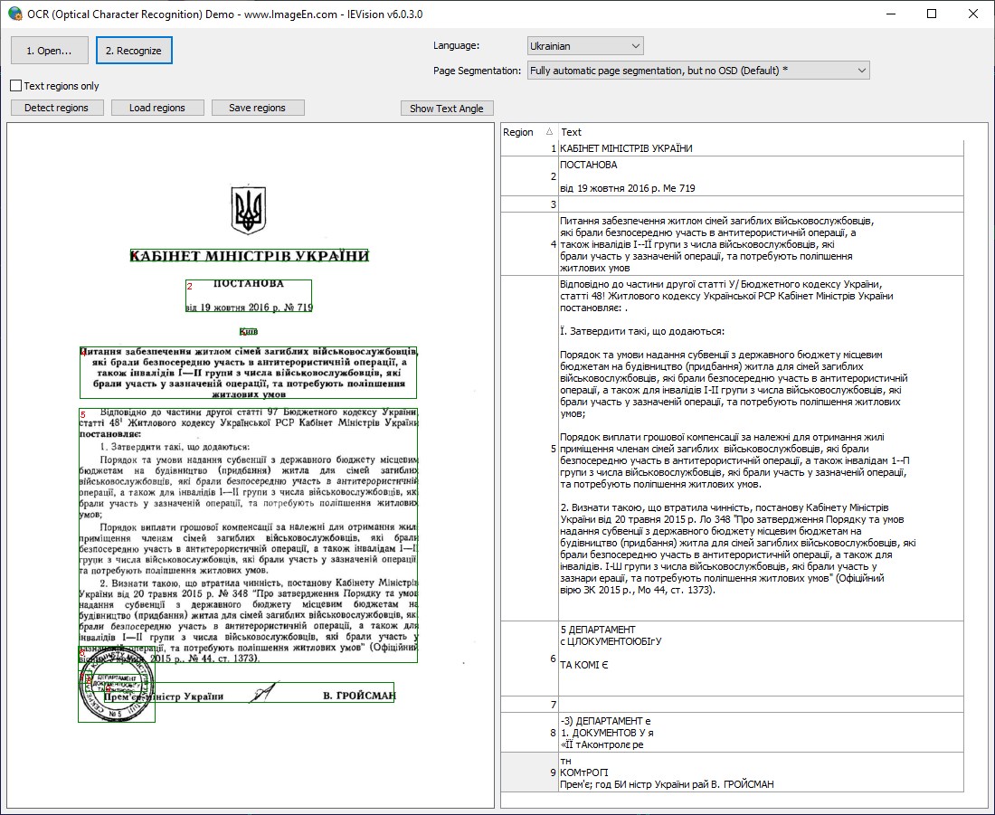Click the В. ГРОЙСМАН signature text in preview
This screenshot has height=815, width=995.
tap(359, 696)
